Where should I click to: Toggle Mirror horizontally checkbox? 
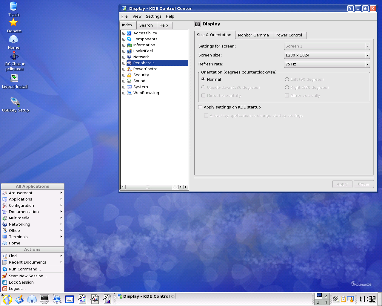coord(203,96)
